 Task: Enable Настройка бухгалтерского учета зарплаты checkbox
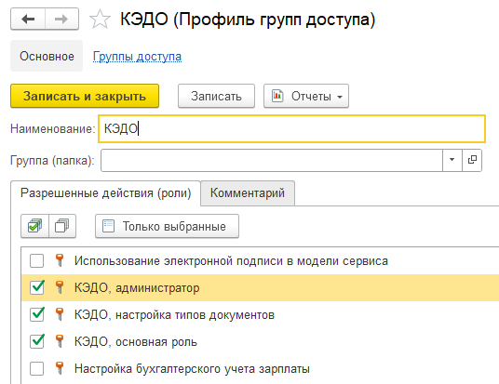click(x=37, y=369)
